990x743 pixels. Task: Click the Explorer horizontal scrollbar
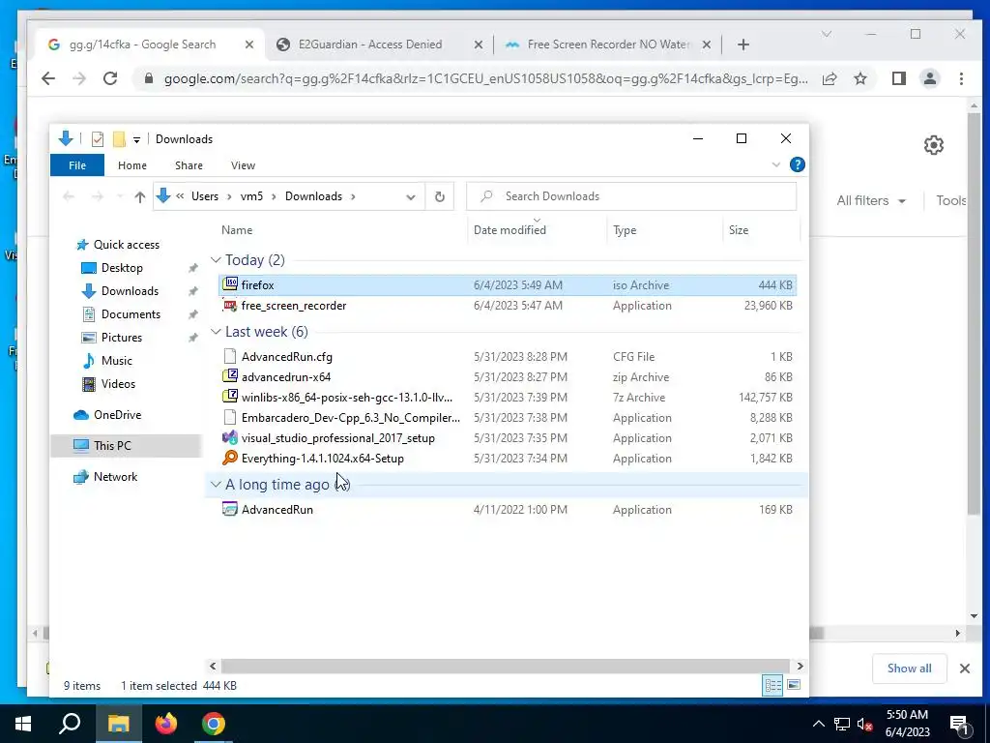point(505,666)
